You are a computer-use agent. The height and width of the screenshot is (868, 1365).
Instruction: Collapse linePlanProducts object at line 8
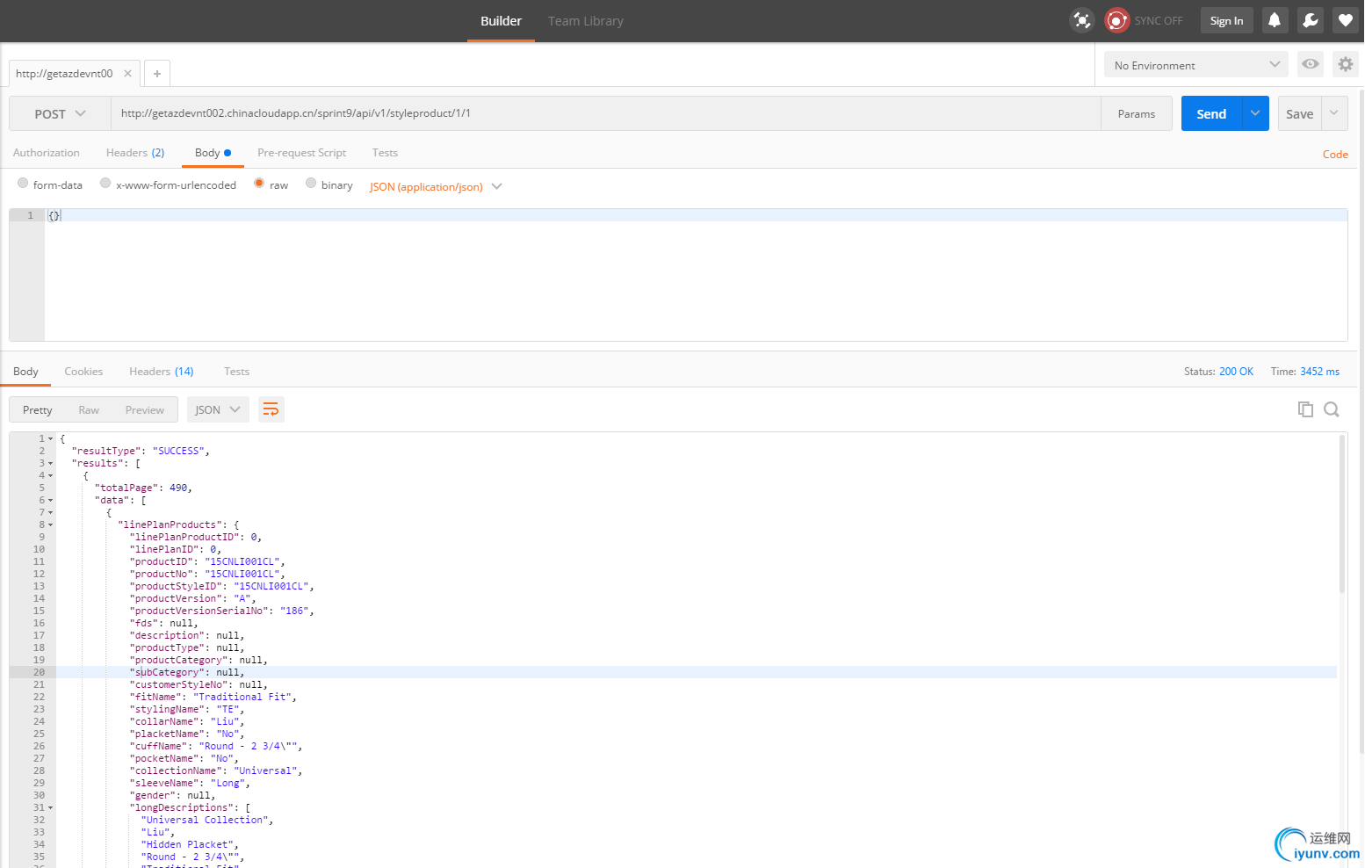[x=50, y=524]
